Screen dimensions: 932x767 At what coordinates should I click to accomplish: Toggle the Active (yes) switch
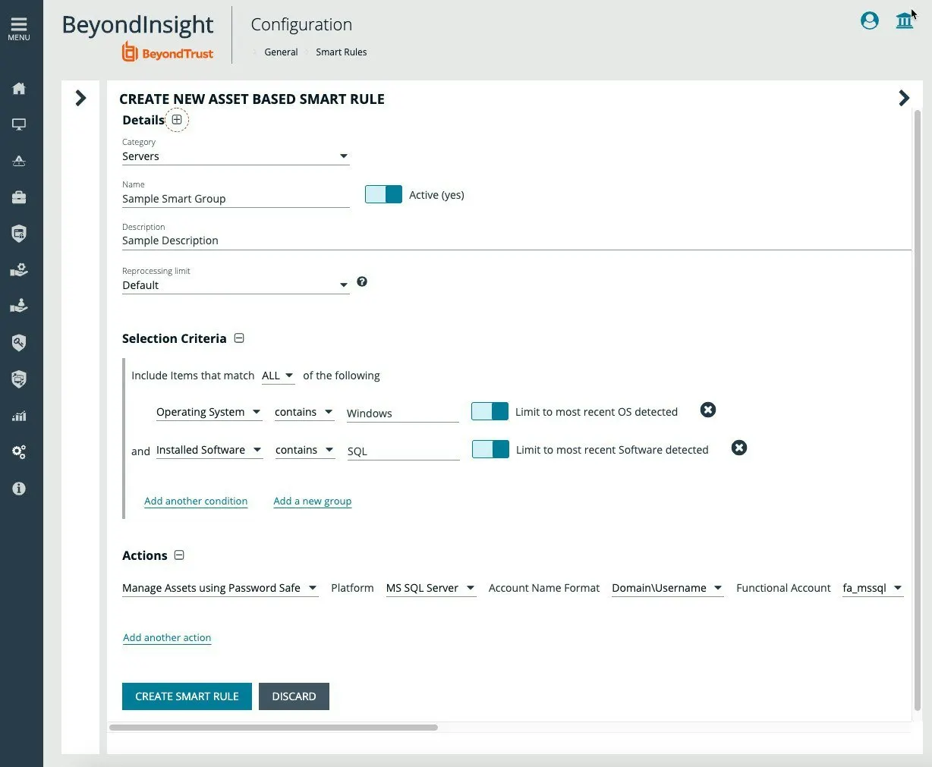(x=383, y=194)
